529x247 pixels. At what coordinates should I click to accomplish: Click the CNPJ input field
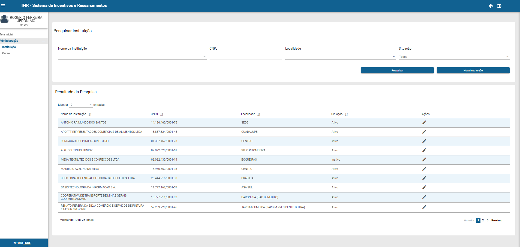click(x=245, y=56)
